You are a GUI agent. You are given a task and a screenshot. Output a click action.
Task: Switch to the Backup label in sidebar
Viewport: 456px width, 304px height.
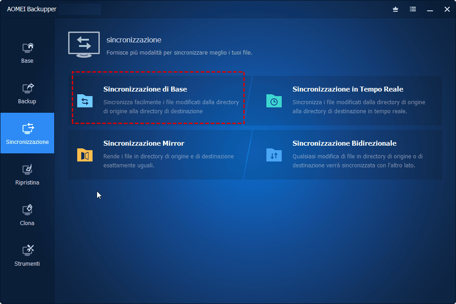(x=27, y=101)
